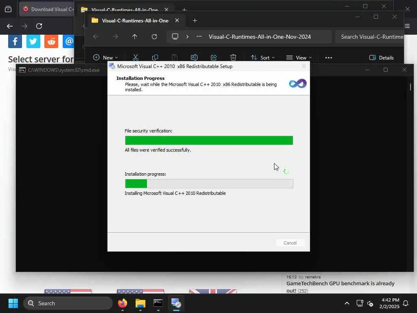
Task: Open Command Prompt taskbar icon
Action: pos(158,303)
